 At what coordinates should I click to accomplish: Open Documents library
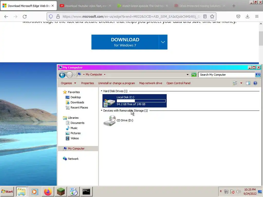point(77,123)
